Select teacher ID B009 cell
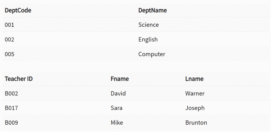 (x=11, y=123)
